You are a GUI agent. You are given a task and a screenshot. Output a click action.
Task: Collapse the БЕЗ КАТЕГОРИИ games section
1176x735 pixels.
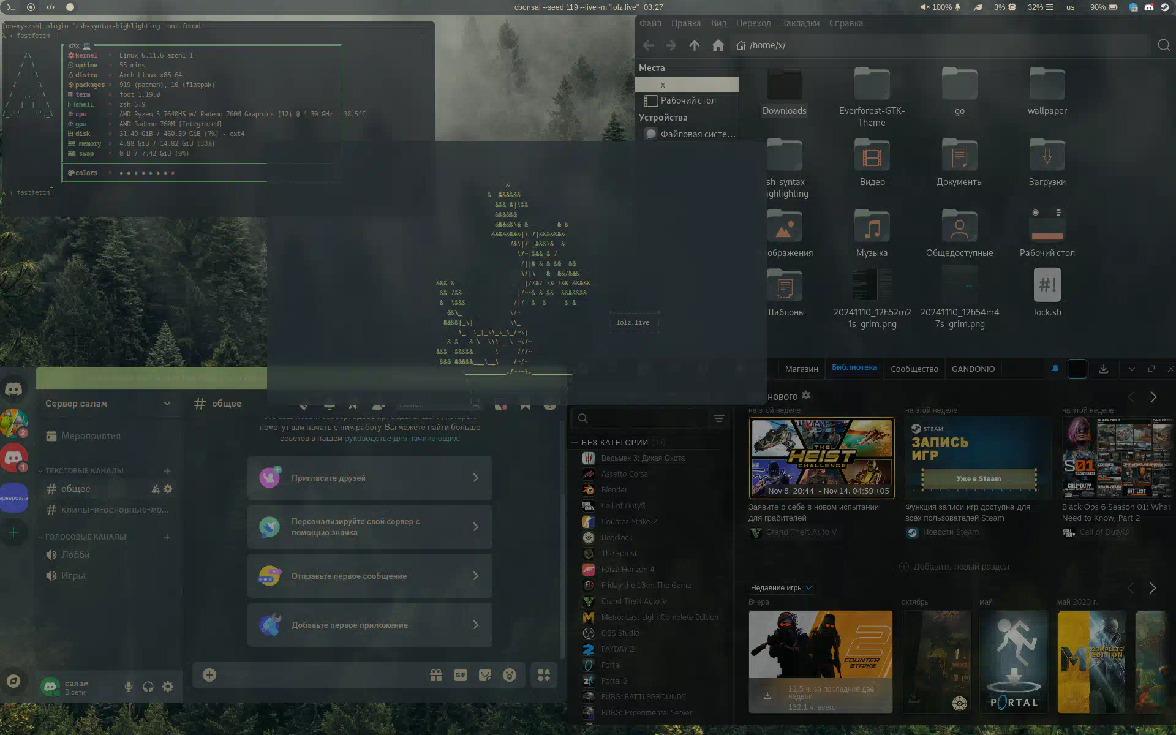pyautogui.click(x=575, y=442)
